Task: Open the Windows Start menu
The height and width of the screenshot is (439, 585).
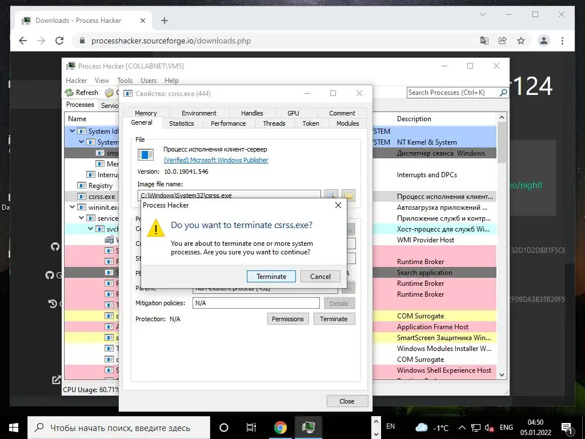Action: [14, 428]
